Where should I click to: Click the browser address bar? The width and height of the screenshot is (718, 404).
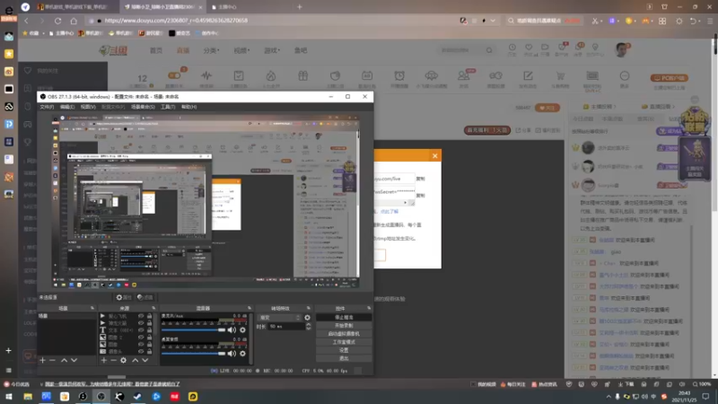pyautogui.click(x=275, y=21)
